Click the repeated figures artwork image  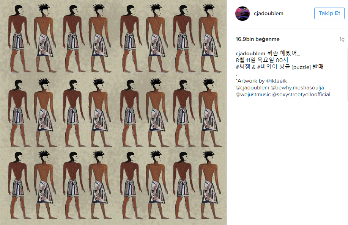(113, 112)
